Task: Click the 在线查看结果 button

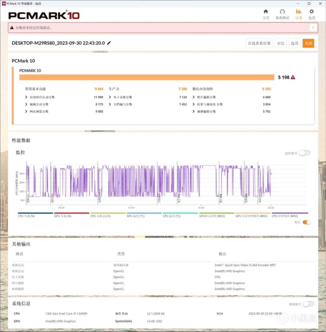Action: (x=259, y=43)
